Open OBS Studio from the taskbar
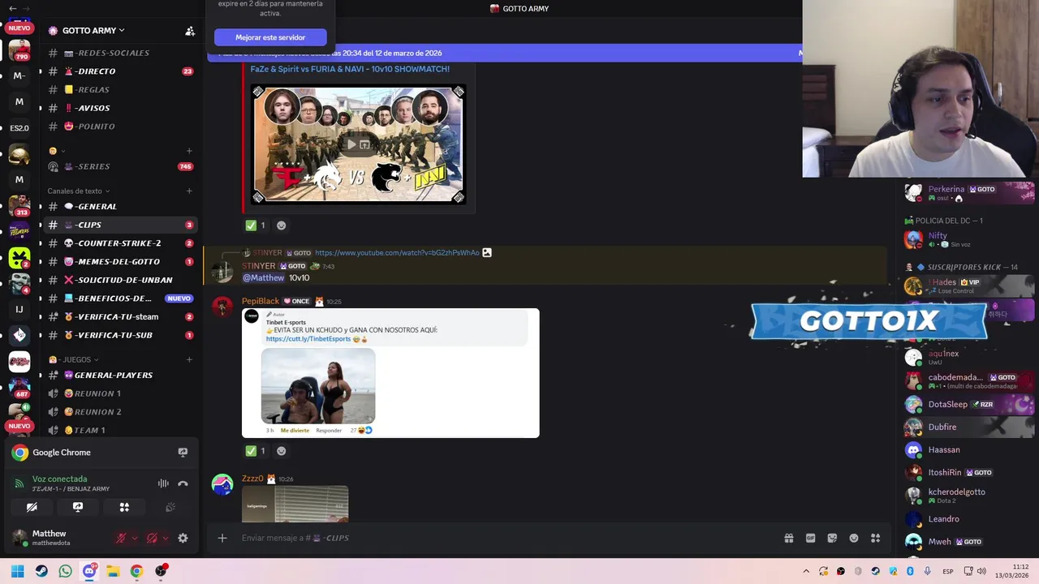Viewport: 1039px width, 584px height. coord(161,571)
